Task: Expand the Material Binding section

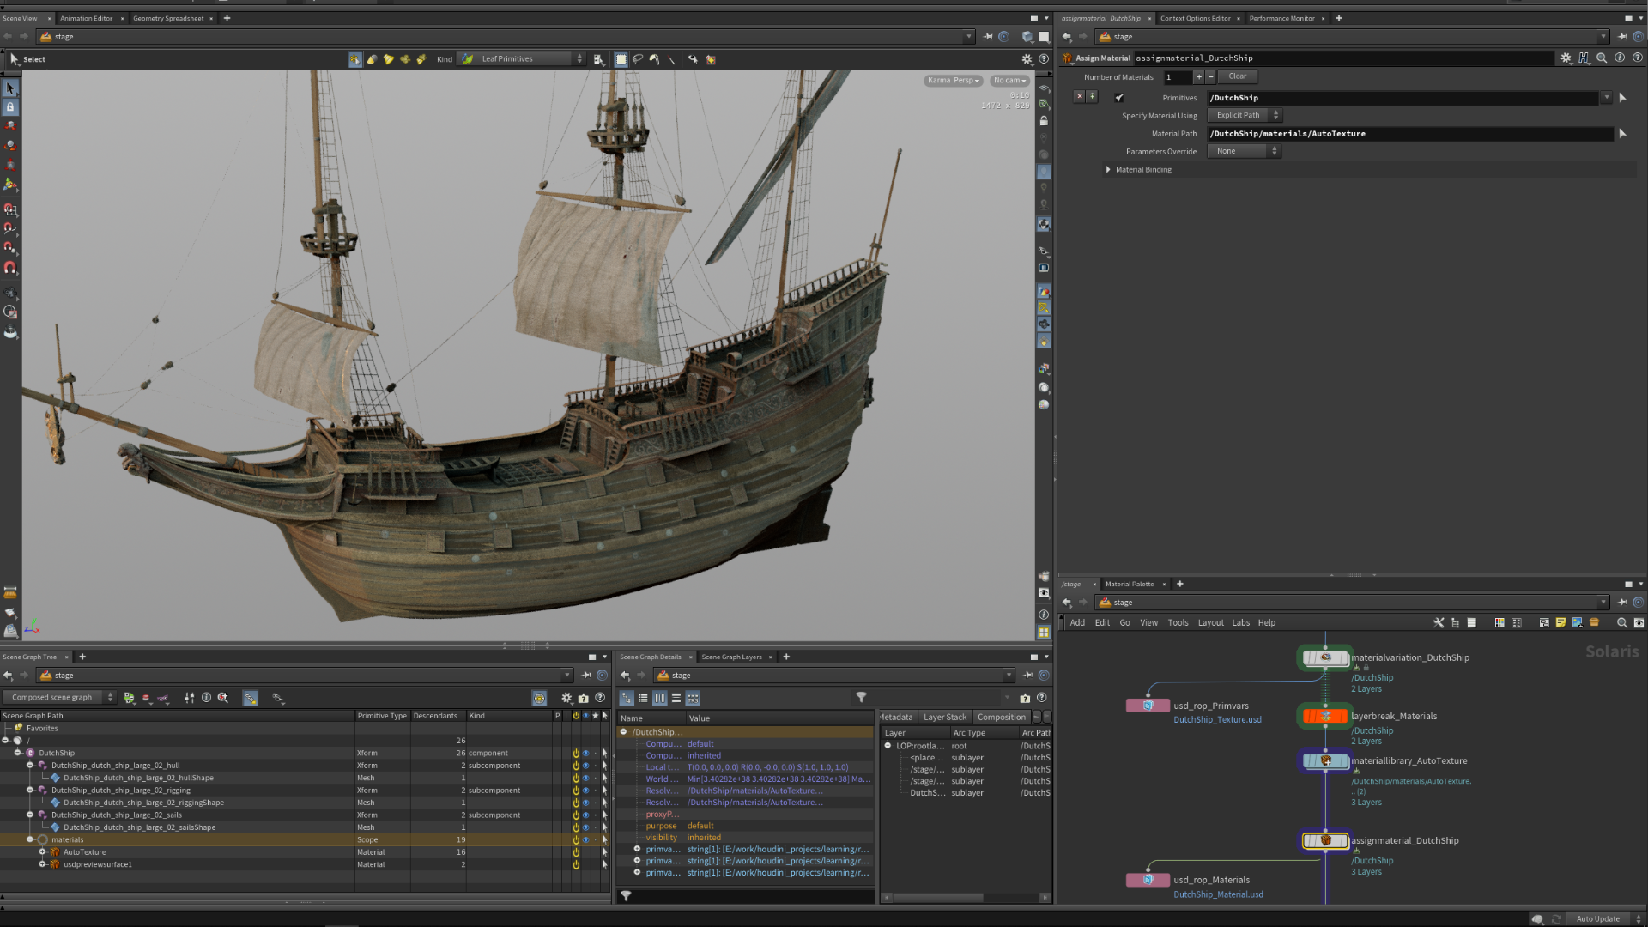Action: pos(1108,170)
